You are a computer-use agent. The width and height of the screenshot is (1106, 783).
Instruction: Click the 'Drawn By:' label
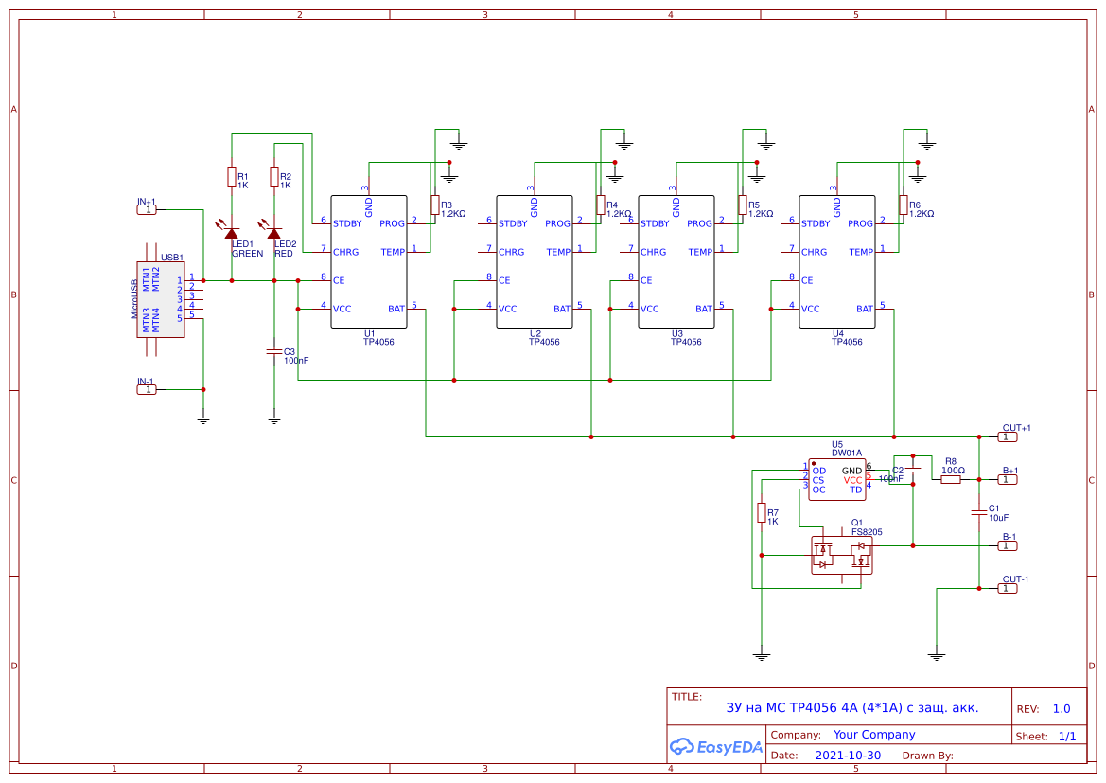coord(927,756)
